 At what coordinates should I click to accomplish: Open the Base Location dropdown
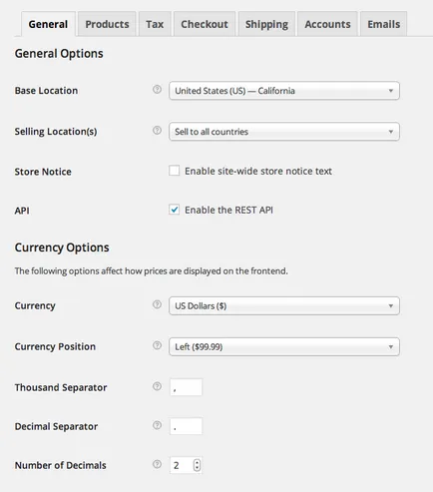[x=284, y=91]
